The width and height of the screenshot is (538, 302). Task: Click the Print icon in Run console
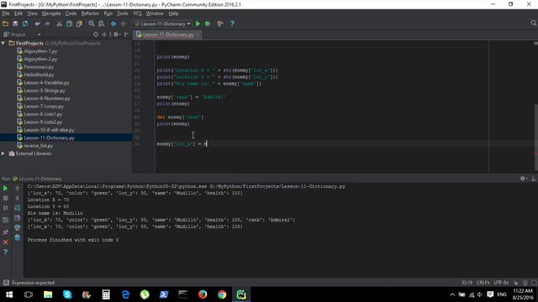point(17,227)
